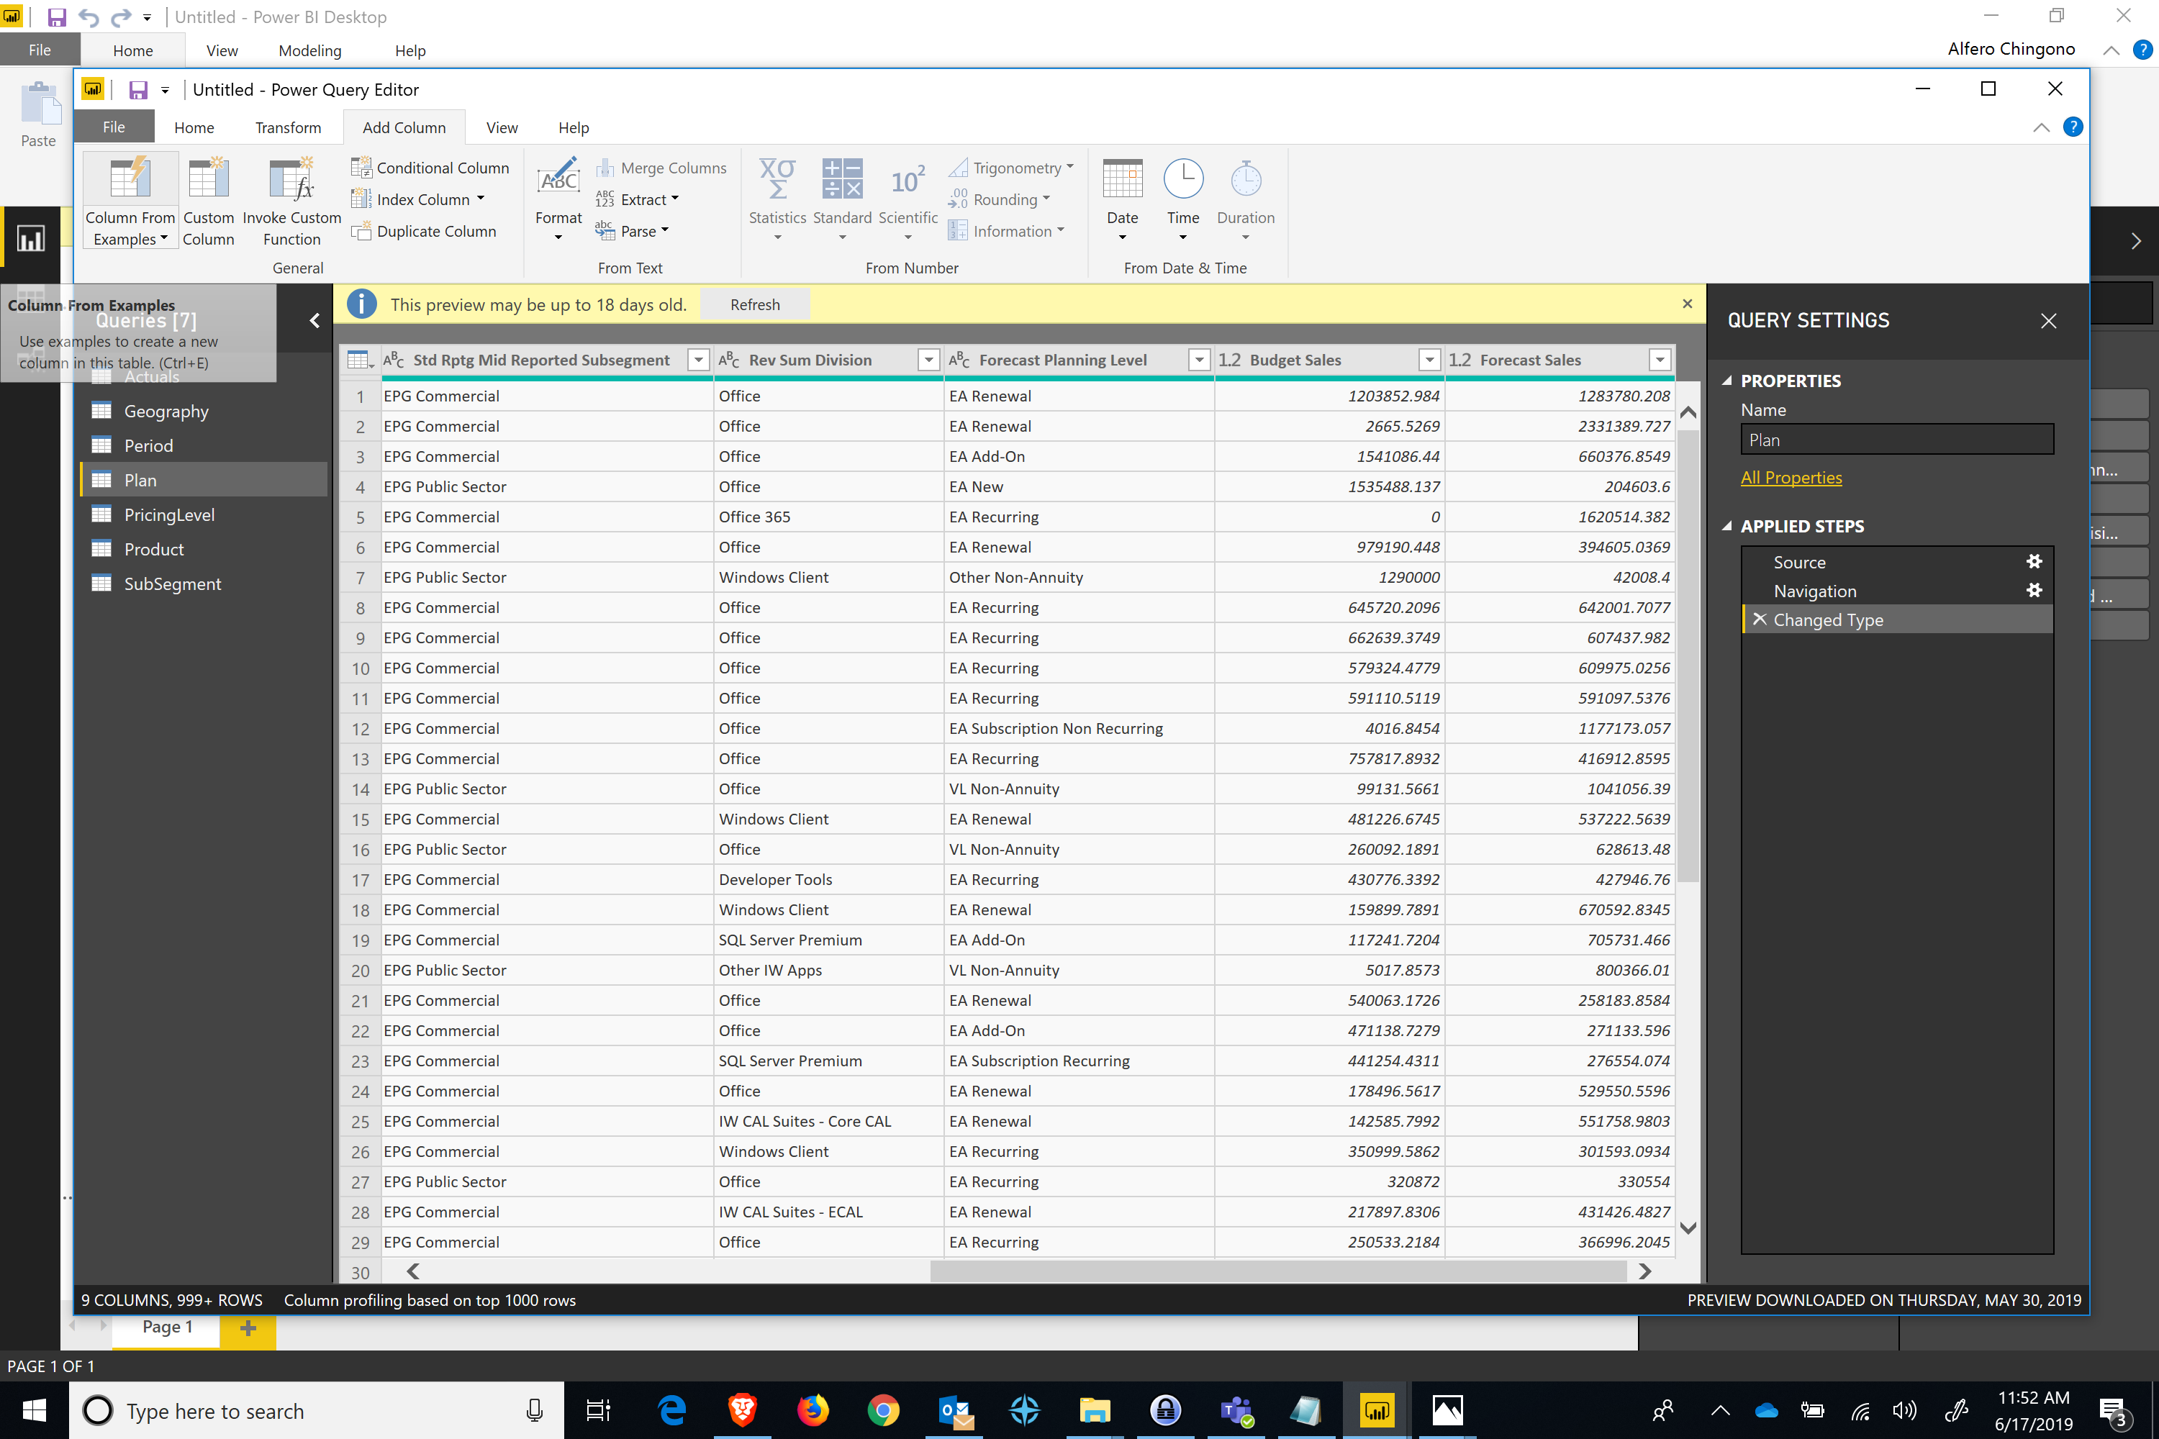This screenshot has height=1439, width=2159.
Task: Select the SubSegment query
Action: [x=204, y=584]
